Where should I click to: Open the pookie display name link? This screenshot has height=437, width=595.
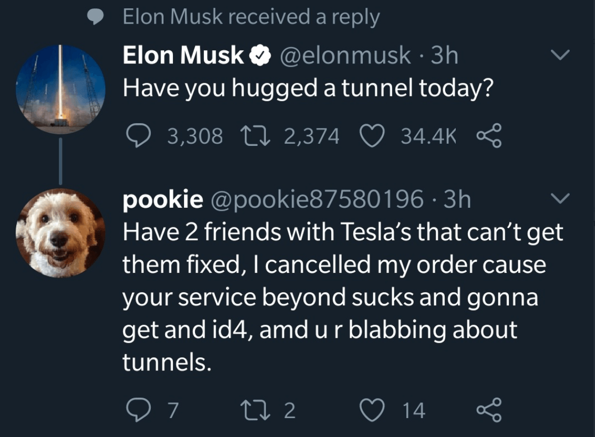162,199
